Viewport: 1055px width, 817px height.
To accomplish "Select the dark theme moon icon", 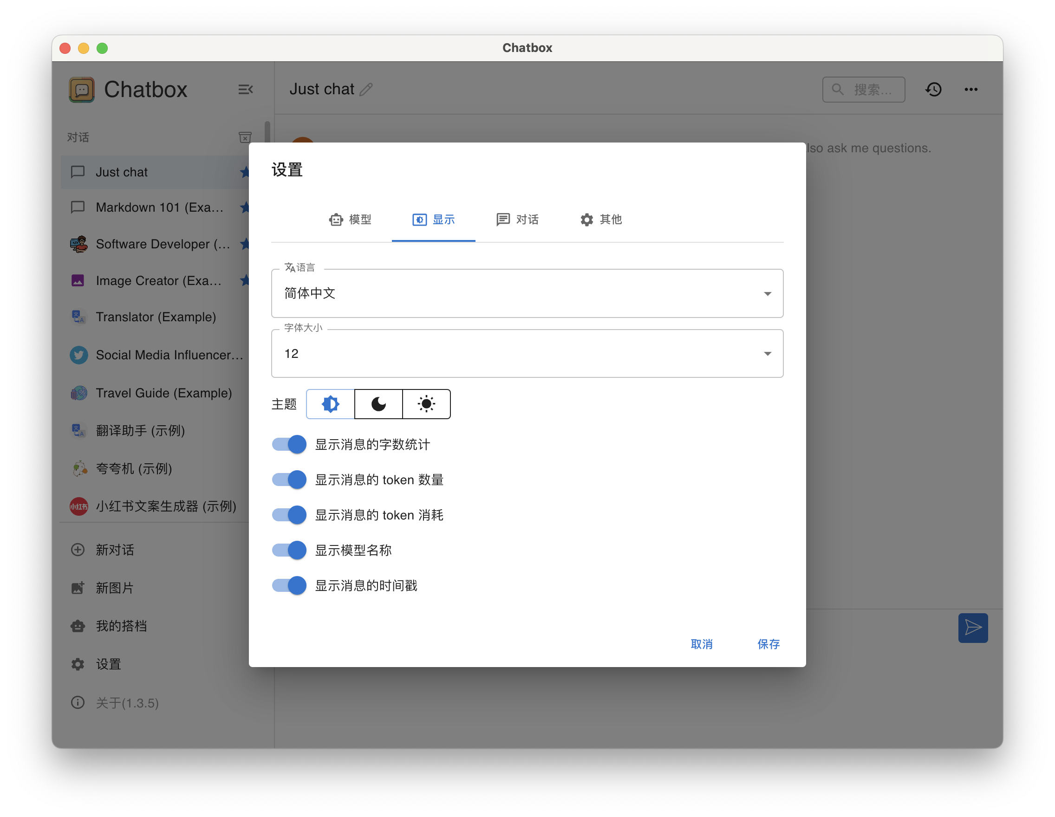I will (379, 404).
